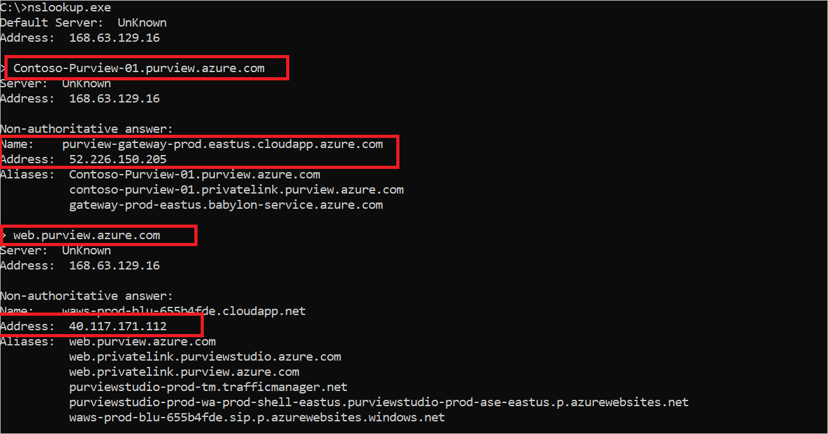Viewport: 828px width, 434px height.
Task: Click the "Default Server: UnKnown" line
Action: pos(83,23)
